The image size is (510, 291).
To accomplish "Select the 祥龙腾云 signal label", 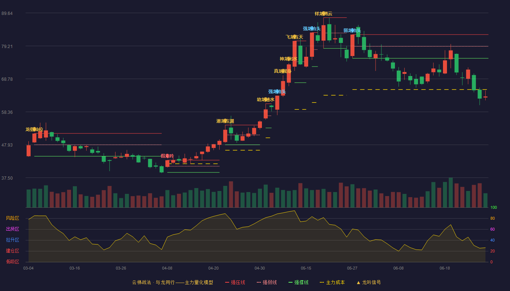I will (323, 14).
